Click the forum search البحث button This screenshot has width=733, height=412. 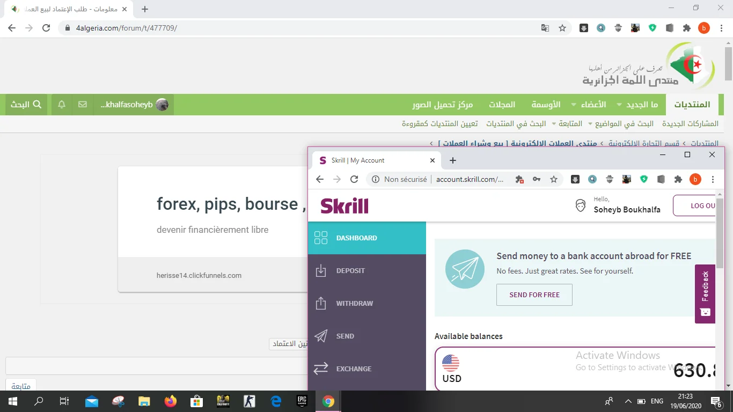[x=26, y=105]
